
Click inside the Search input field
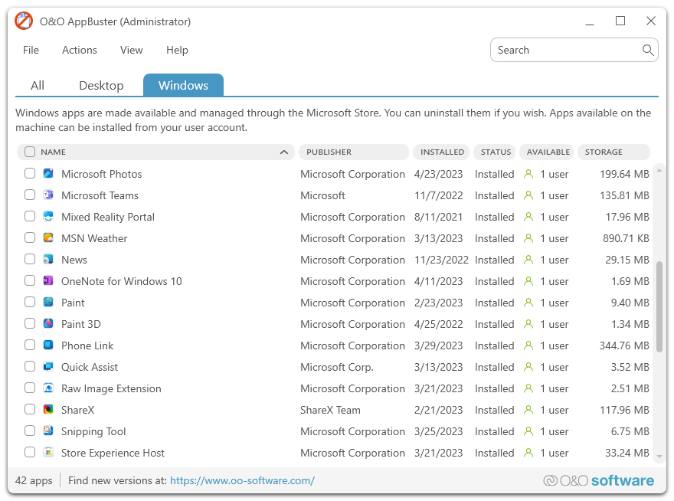(567, 51)
